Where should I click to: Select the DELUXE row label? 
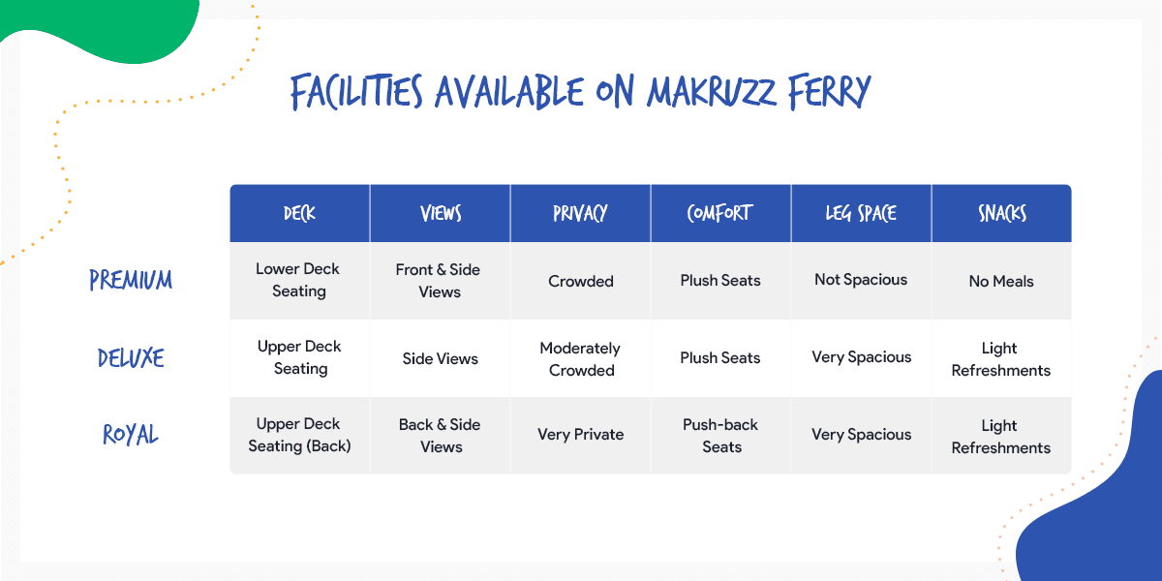click(x=131, y=357)
